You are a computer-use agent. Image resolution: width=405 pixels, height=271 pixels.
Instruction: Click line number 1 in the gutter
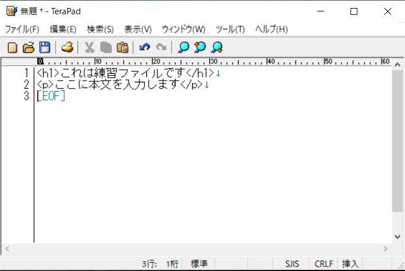pos(26,73)
